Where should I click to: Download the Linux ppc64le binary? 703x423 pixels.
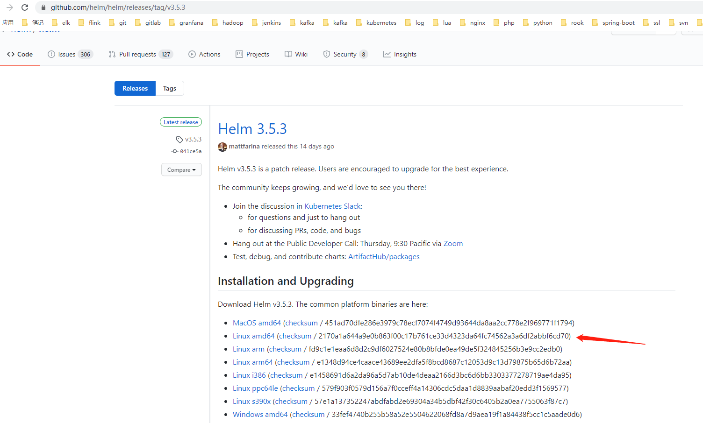coord(255,388)
